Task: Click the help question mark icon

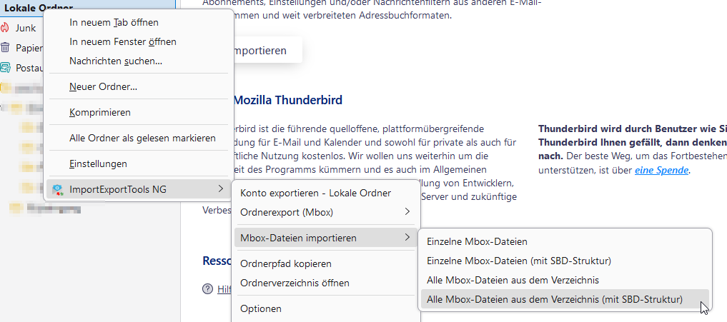Action: coord(208,289)
